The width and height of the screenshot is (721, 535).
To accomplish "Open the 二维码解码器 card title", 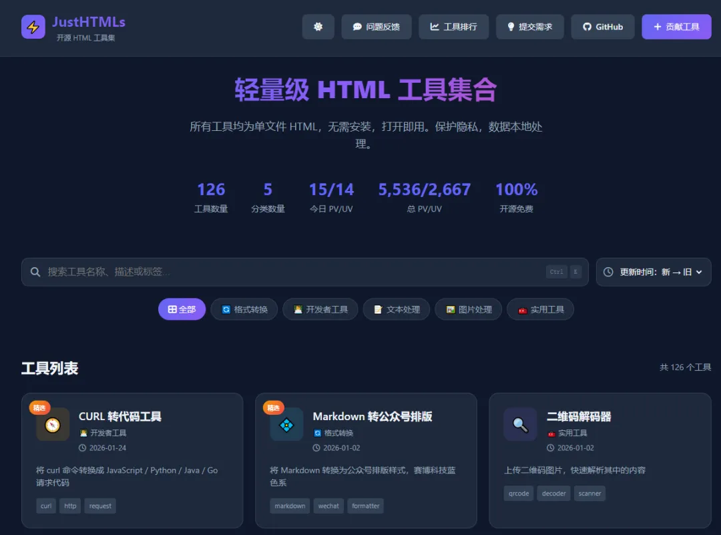I will [x=579, y=416].
